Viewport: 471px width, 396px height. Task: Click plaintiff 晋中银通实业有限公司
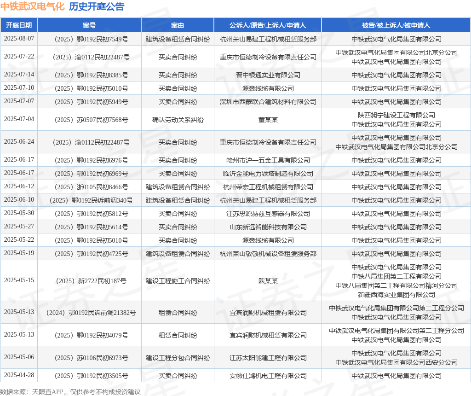[268, 75]
